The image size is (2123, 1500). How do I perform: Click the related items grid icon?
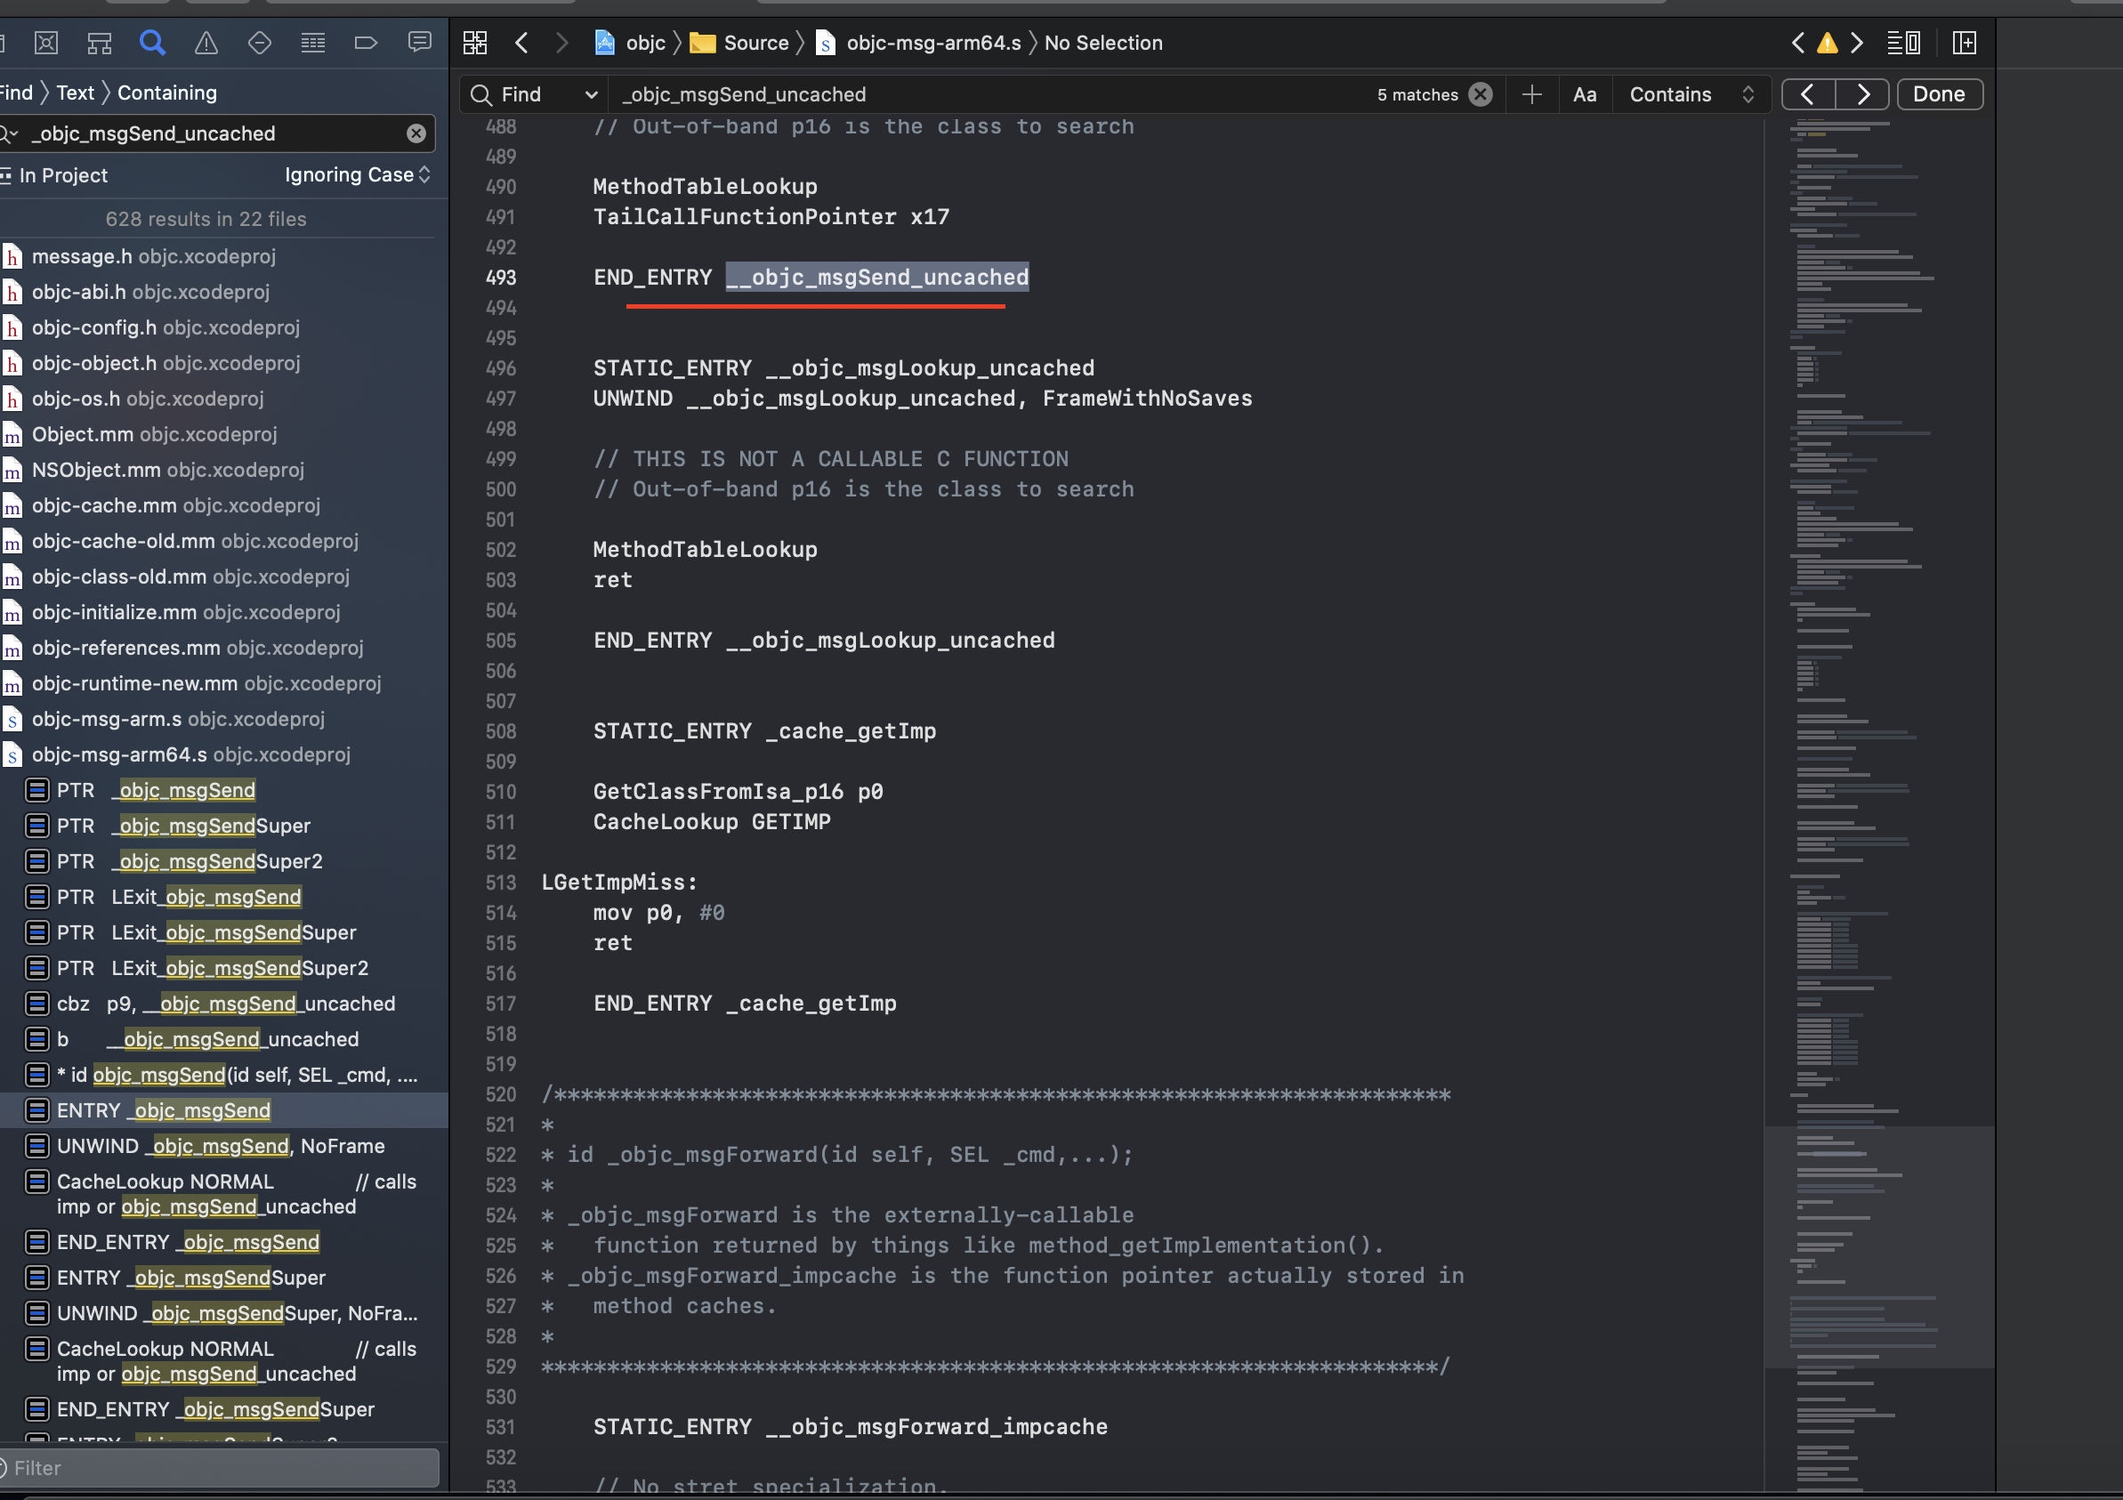coord(475,43)
